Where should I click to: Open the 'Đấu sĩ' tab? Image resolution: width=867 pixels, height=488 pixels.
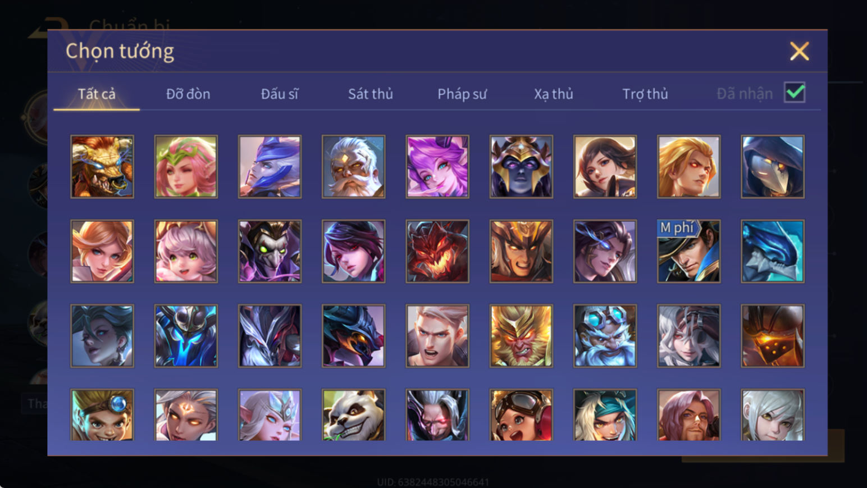[x=280, y=94]
